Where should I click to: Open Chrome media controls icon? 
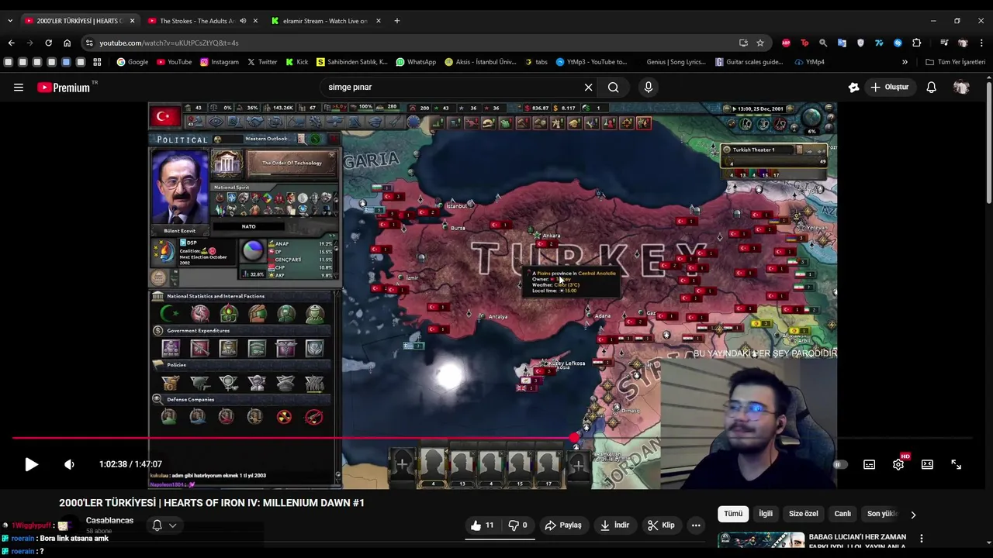[944, 43]
